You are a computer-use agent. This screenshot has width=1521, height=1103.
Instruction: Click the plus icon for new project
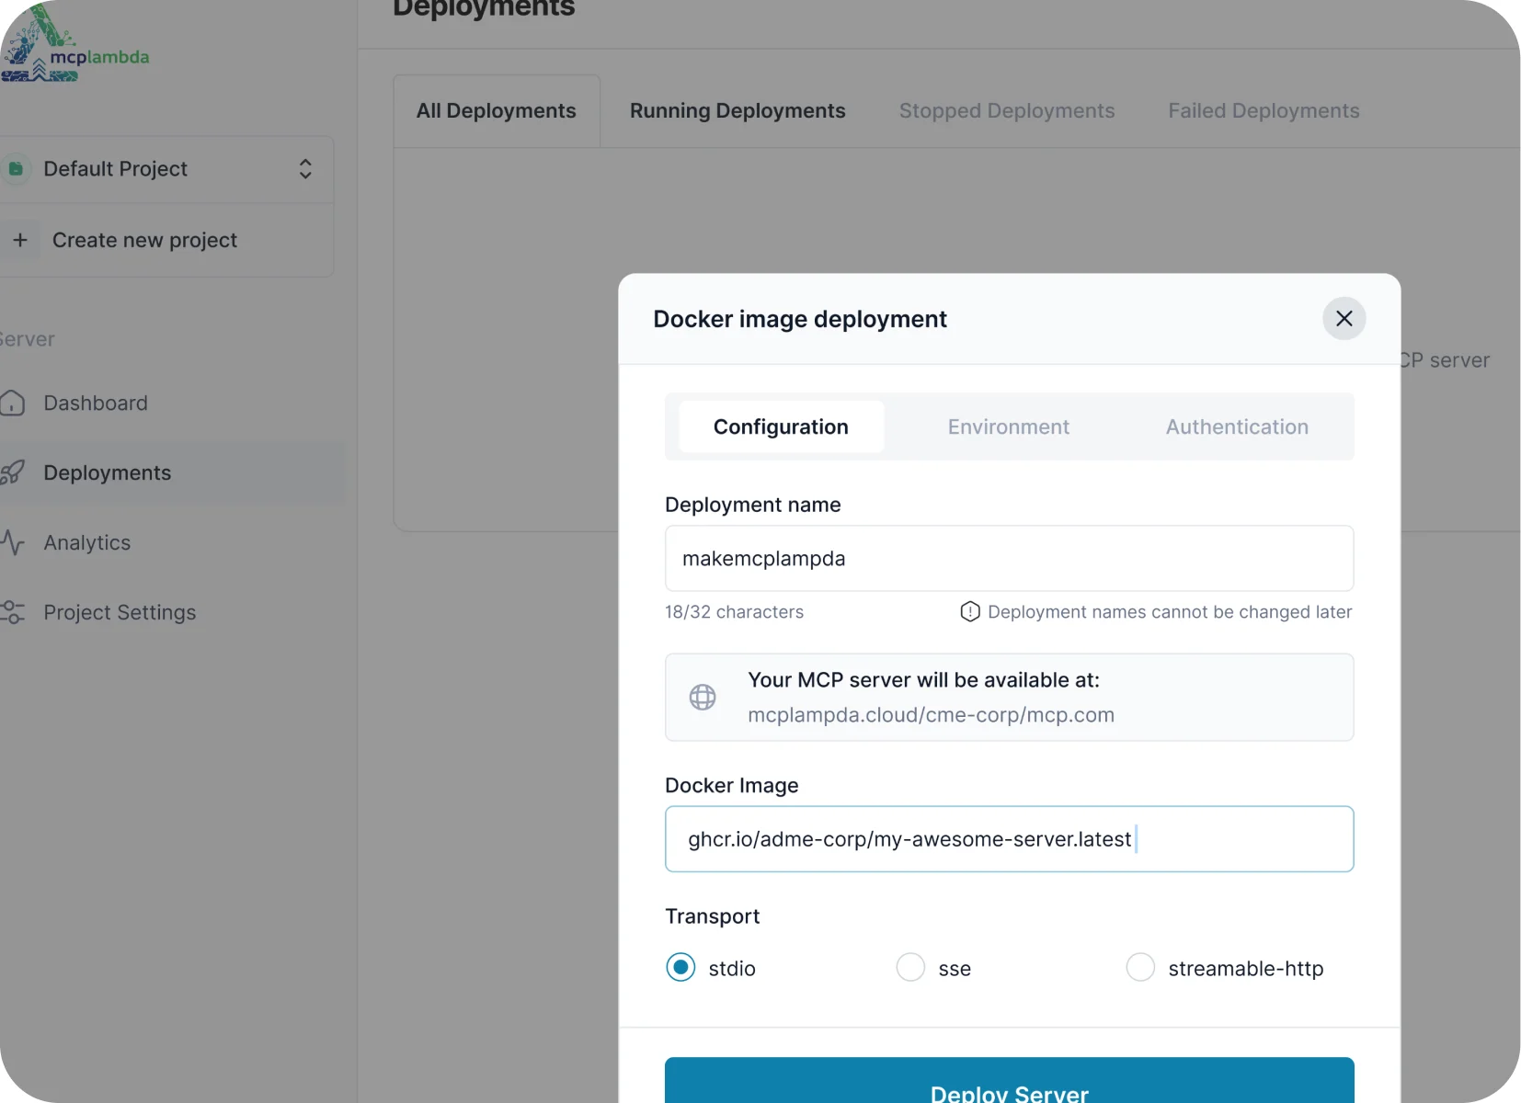20,240
